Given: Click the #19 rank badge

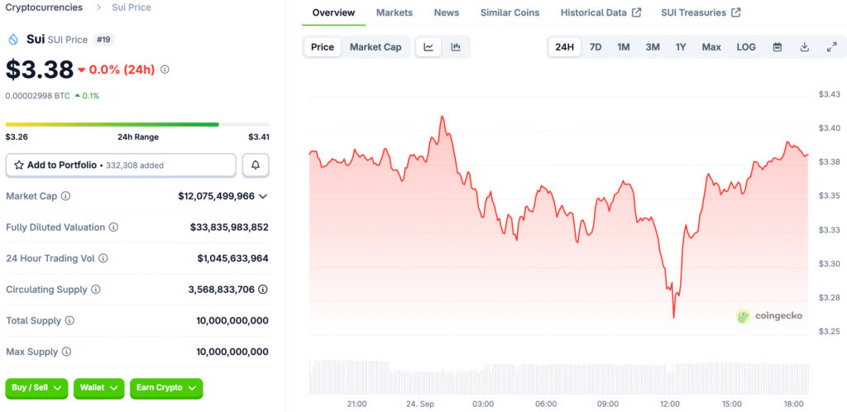Looking at the screenshot, I should [103, 40].
